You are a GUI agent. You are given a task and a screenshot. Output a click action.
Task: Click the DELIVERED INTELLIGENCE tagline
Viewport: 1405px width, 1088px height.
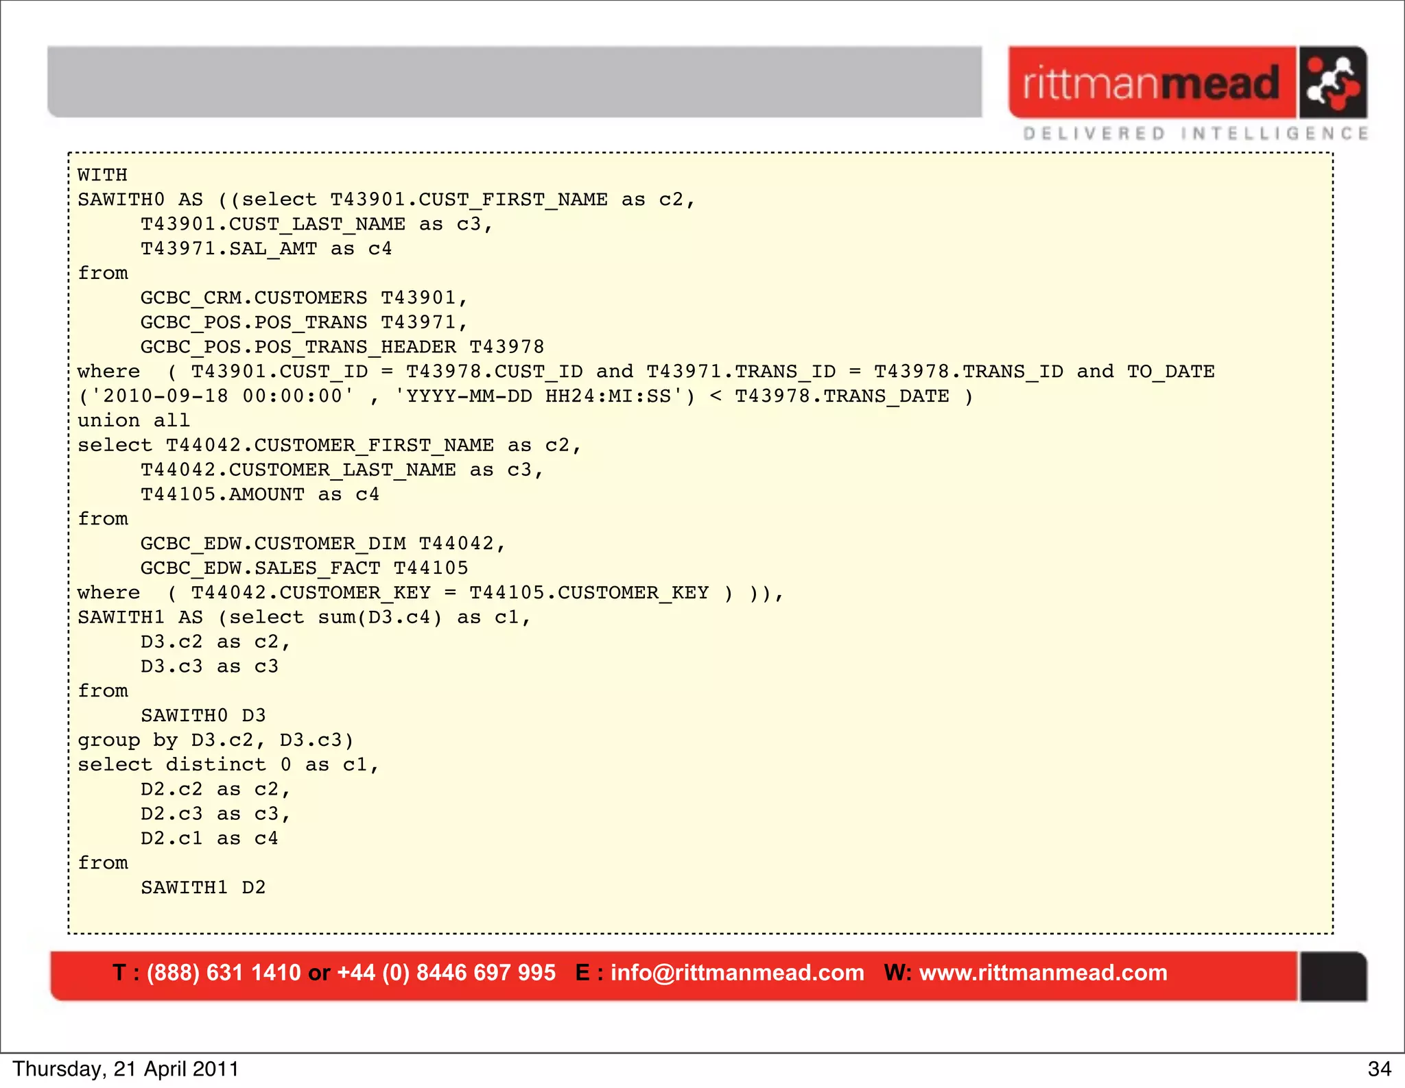(1195, 134)
